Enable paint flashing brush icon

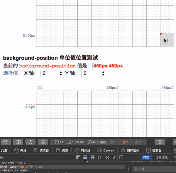tap(114, 158)
